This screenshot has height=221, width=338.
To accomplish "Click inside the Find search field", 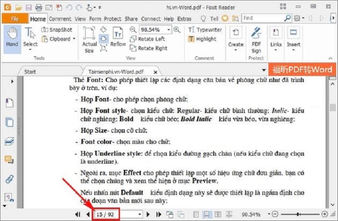I will click(x=263, y=18).
